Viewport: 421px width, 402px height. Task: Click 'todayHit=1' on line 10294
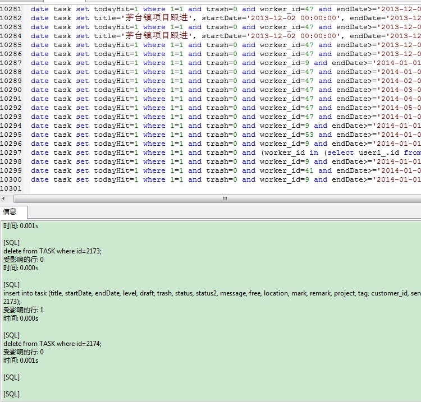pyautogui.click(x=116, y=126)
